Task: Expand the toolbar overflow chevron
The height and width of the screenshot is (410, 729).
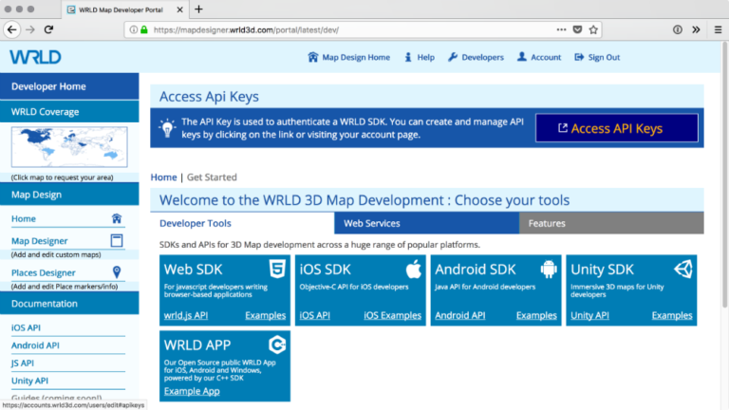Action: [696, 29]
